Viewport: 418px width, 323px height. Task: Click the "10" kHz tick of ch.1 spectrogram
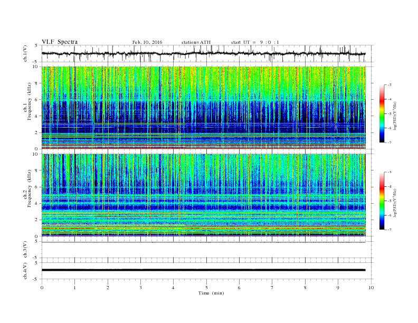36,66
